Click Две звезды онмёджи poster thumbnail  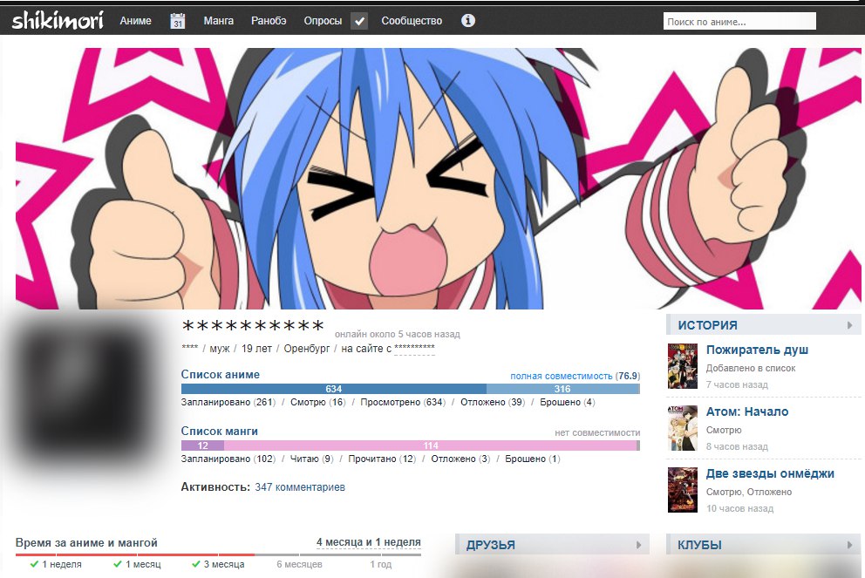683,490
